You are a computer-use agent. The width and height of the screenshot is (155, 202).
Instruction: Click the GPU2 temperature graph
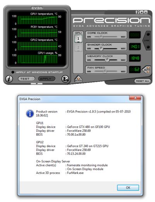(37, 46)
